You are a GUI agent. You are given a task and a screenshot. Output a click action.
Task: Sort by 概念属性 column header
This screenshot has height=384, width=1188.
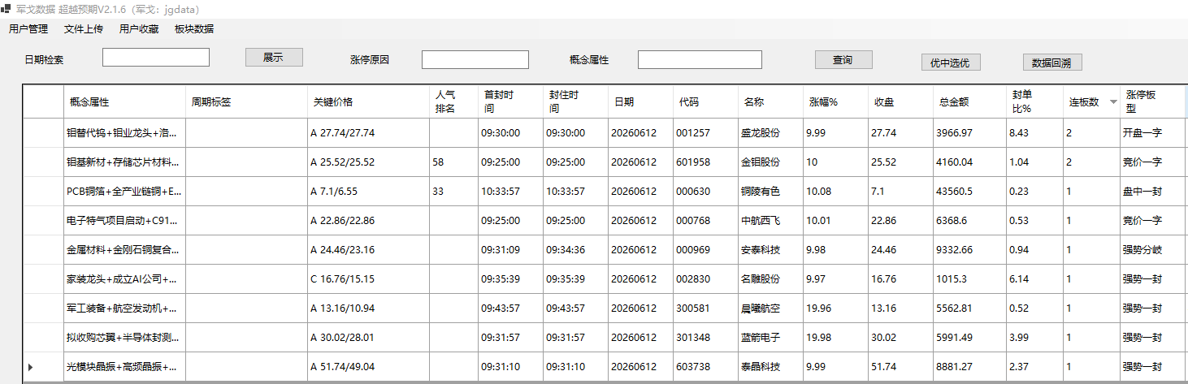coord(124,102)
